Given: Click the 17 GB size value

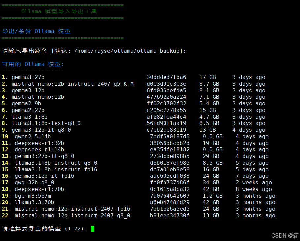Looking at the screenshot, I should tap(208, 77).
